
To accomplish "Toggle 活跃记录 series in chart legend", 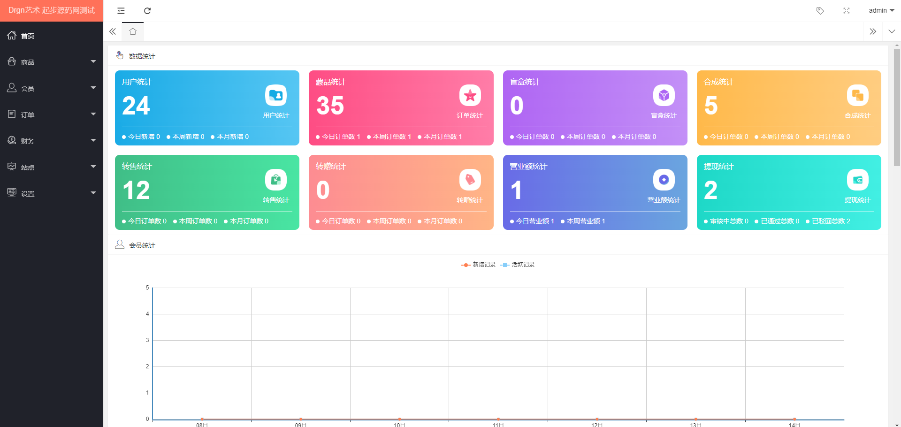I will coord(518,265).
